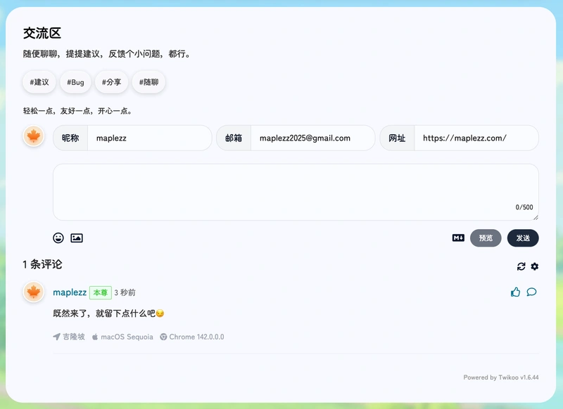Select the #建议 topic tag

[39, 82]
